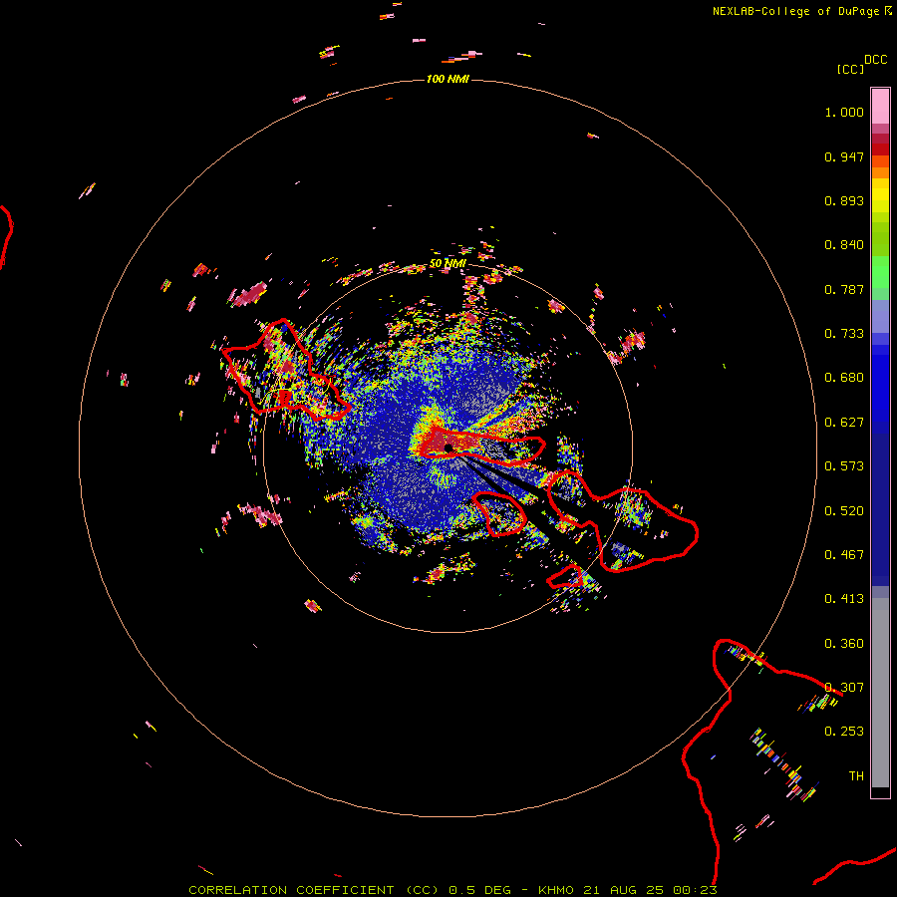Select the 0.893 scale value

click(x=844, y=200)
